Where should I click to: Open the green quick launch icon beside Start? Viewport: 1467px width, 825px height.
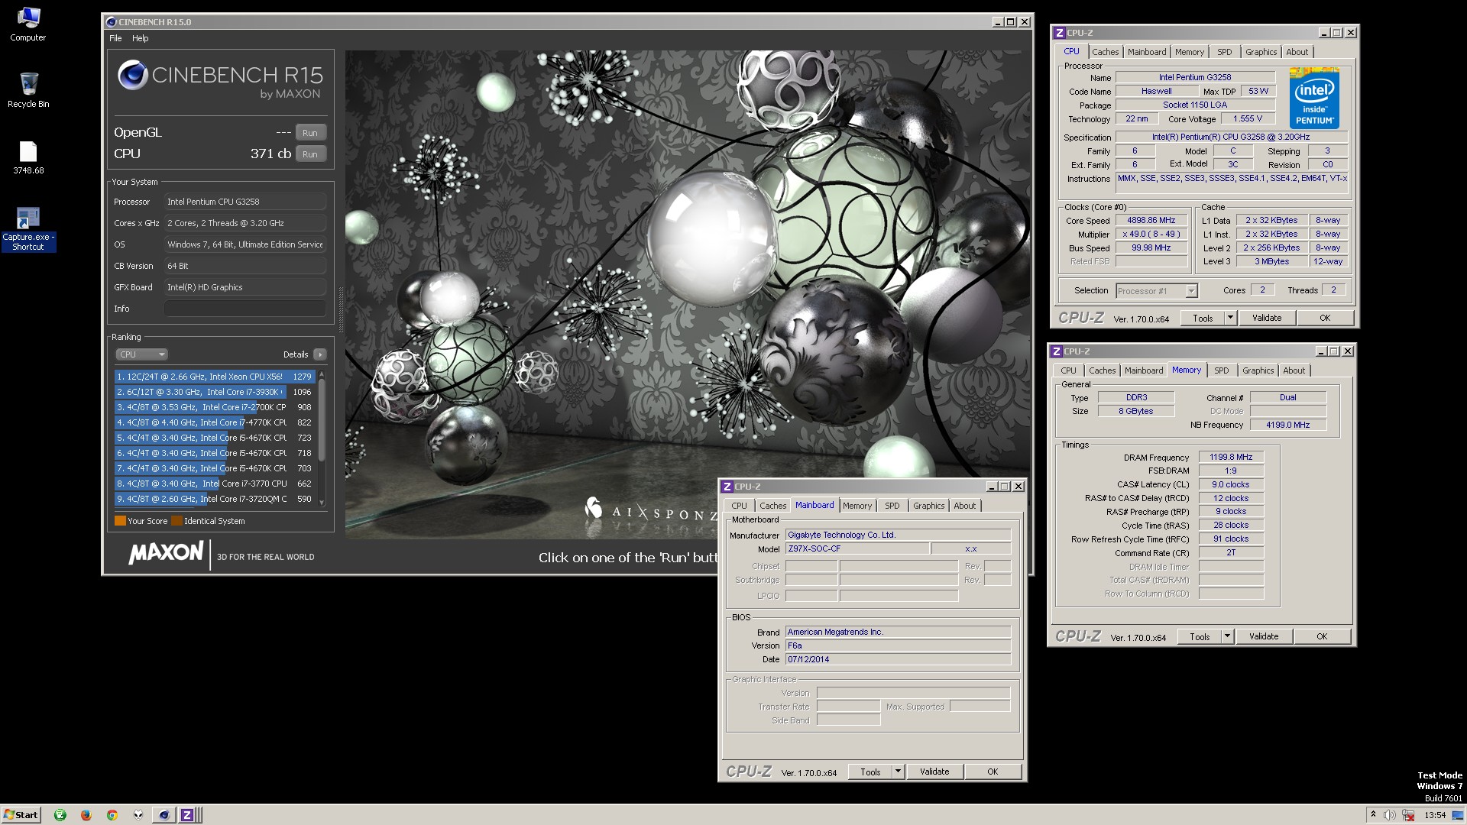[60, 815]
